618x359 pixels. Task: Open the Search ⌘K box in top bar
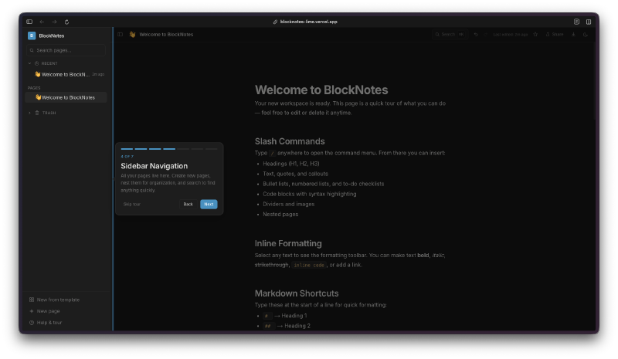(450, 34)
